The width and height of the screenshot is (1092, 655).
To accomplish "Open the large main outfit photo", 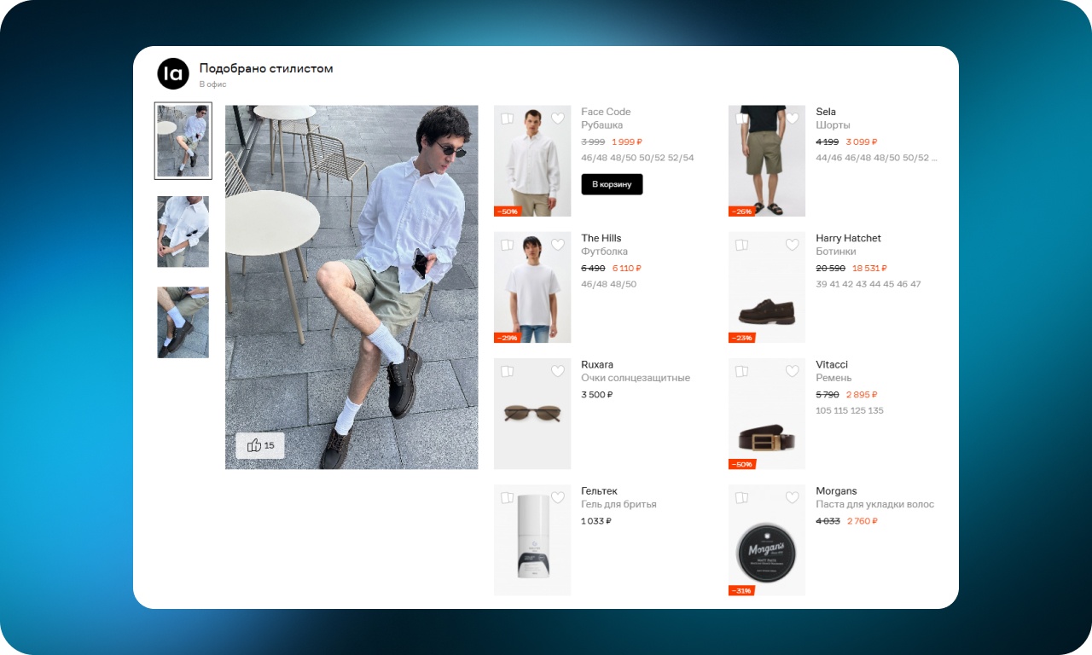I will point(351,287).
